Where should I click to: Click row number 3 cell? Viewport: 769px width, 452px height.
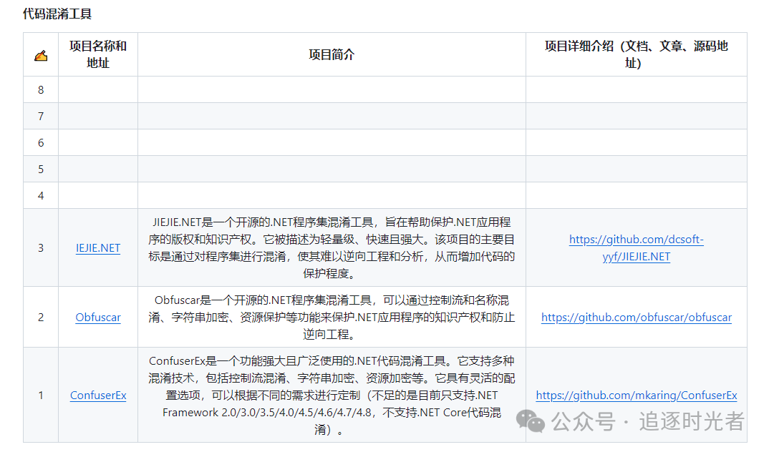tap(41, 247)
